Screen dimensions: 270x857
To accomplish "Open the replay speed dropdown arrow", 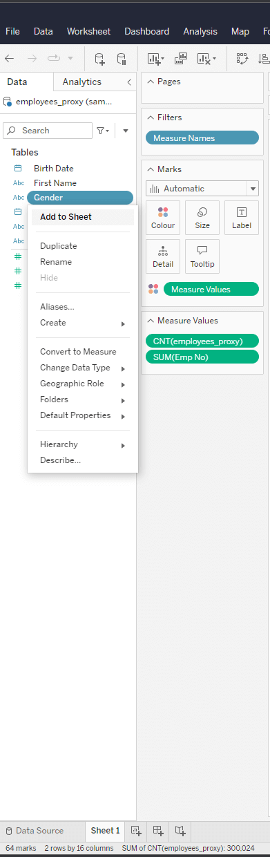I will click(70, 59).
